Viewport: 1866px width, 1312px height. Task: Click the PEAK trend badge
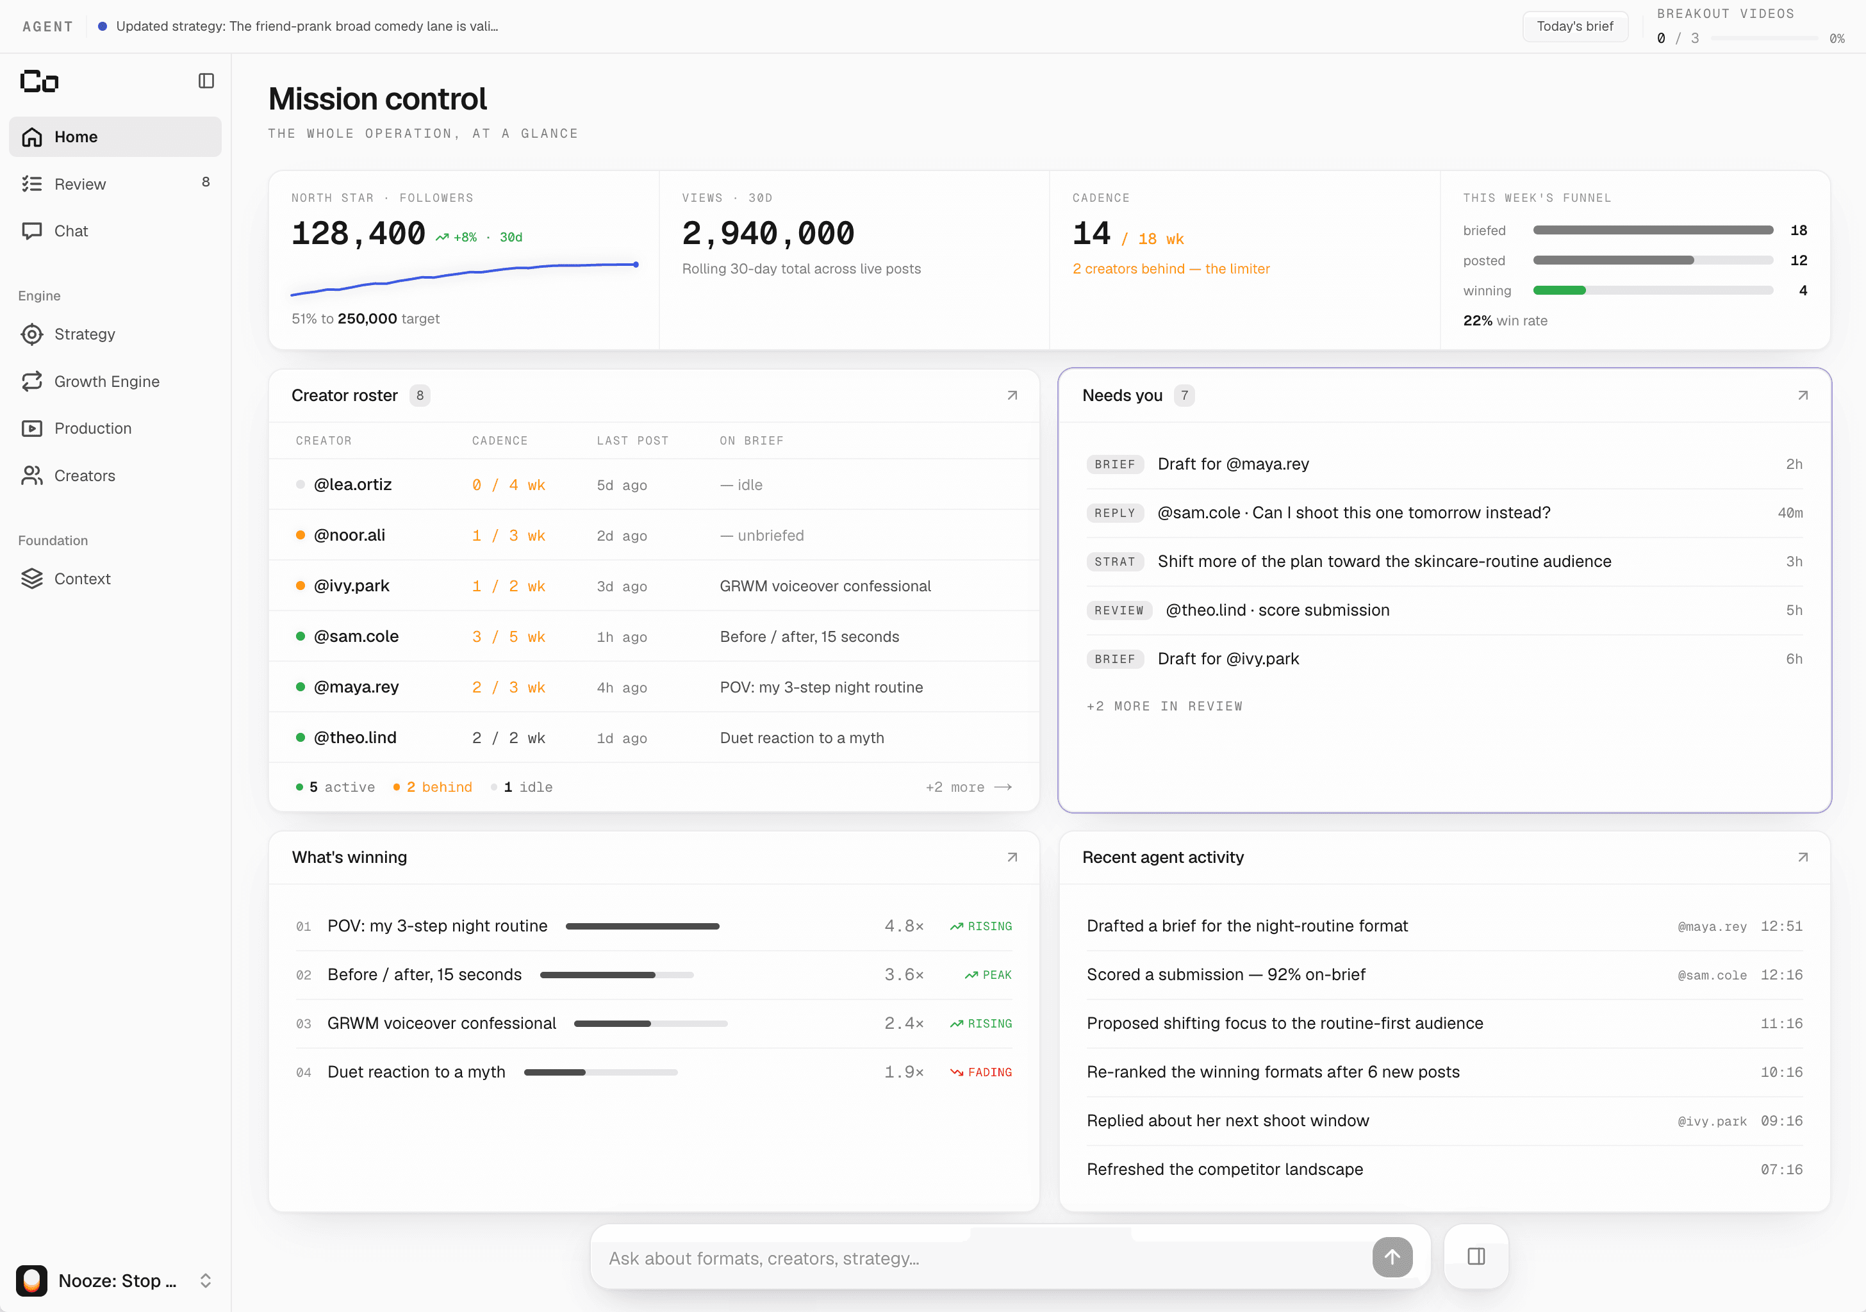pyautogui.click(x=987, y=975)
